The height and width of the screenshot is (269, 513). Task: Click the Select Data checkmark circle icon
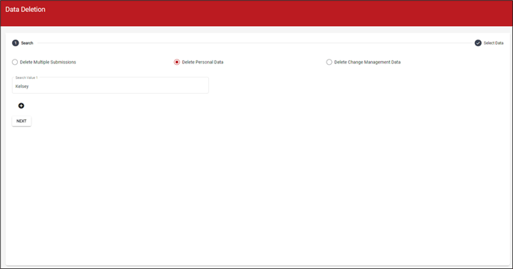[478, 42]
